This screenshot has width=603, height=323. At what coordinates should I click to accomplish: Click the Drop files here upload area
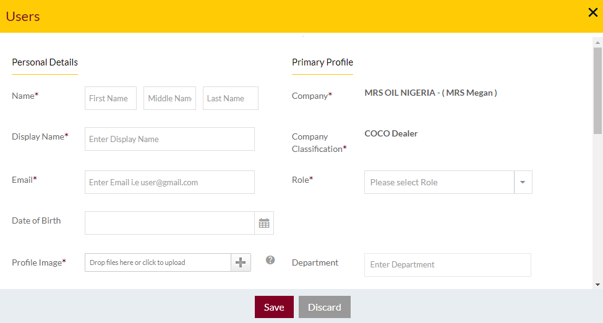(x=158, y=262)
